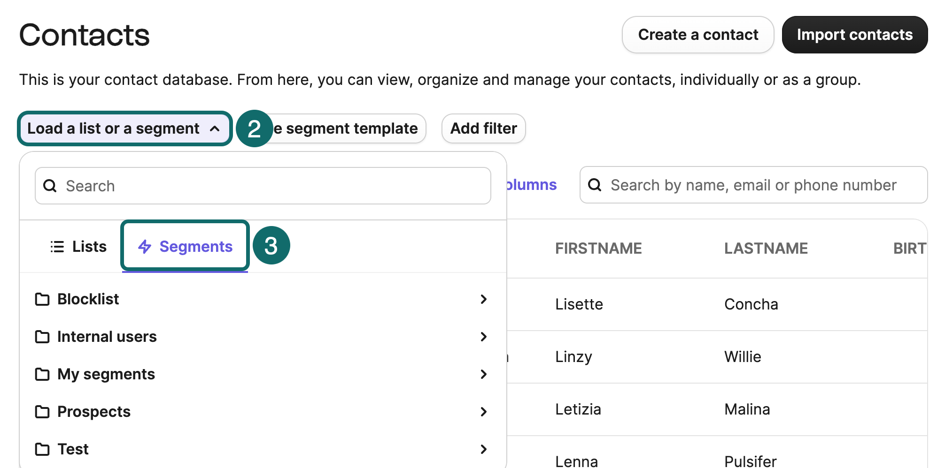The image size is (945, 468).
Task: Click the list icon on the Lists tab
Action: coord(56,246)
